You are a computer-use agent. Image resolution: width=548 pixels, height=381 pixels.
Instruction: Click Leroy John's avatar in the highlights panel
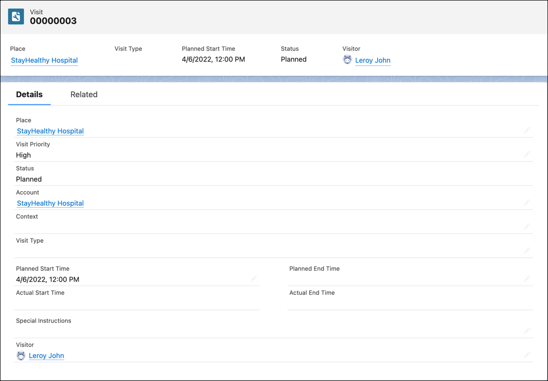347,60
